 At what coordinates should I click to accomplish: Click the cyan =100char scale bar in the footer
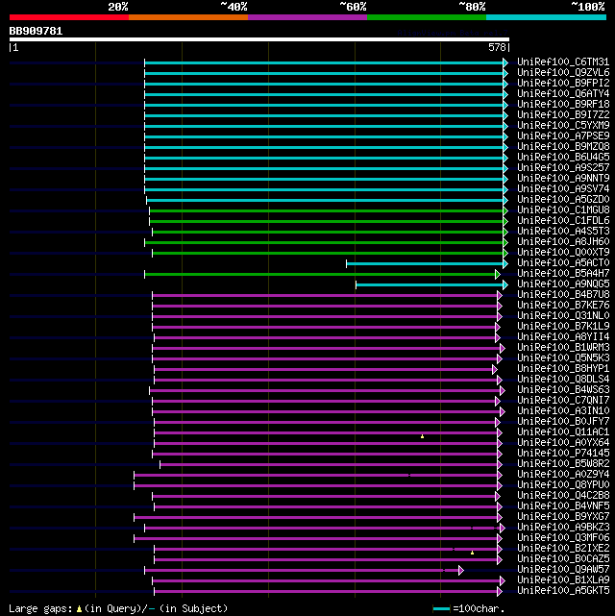(x=441, y=609)
